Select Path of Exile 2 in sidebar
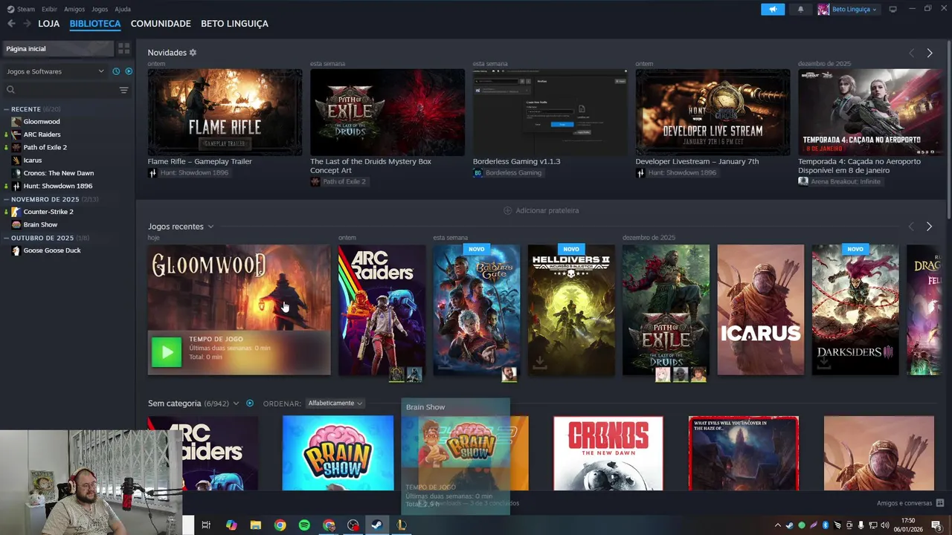 point(45,147)
